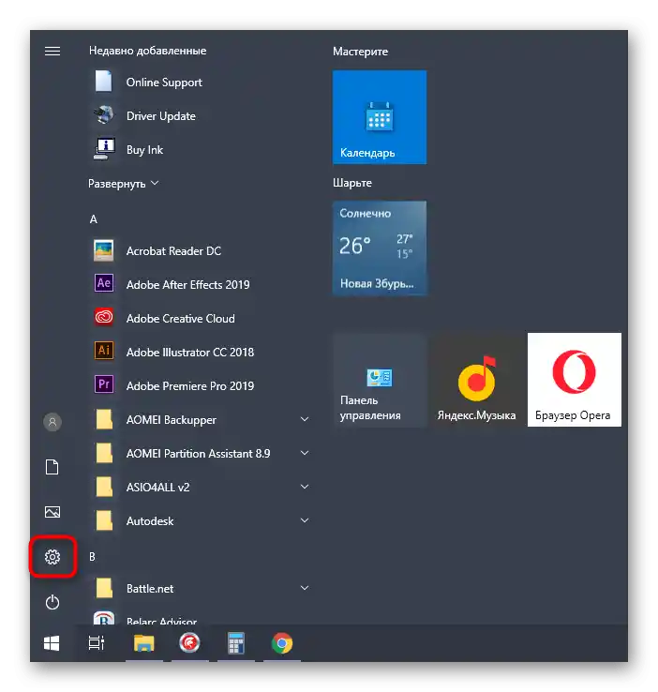Click the Online Support icon
Image resolution: width=658 pixels, height=692 pixels.
[x=104, y=82]
